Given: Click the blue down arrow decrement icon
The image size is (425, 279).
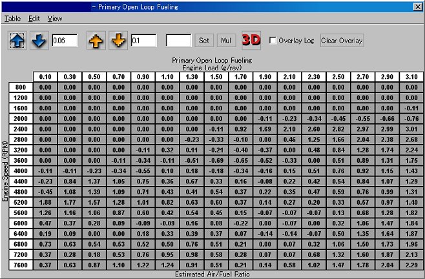Looking at the screenshot, I should [x=39, y=41].
